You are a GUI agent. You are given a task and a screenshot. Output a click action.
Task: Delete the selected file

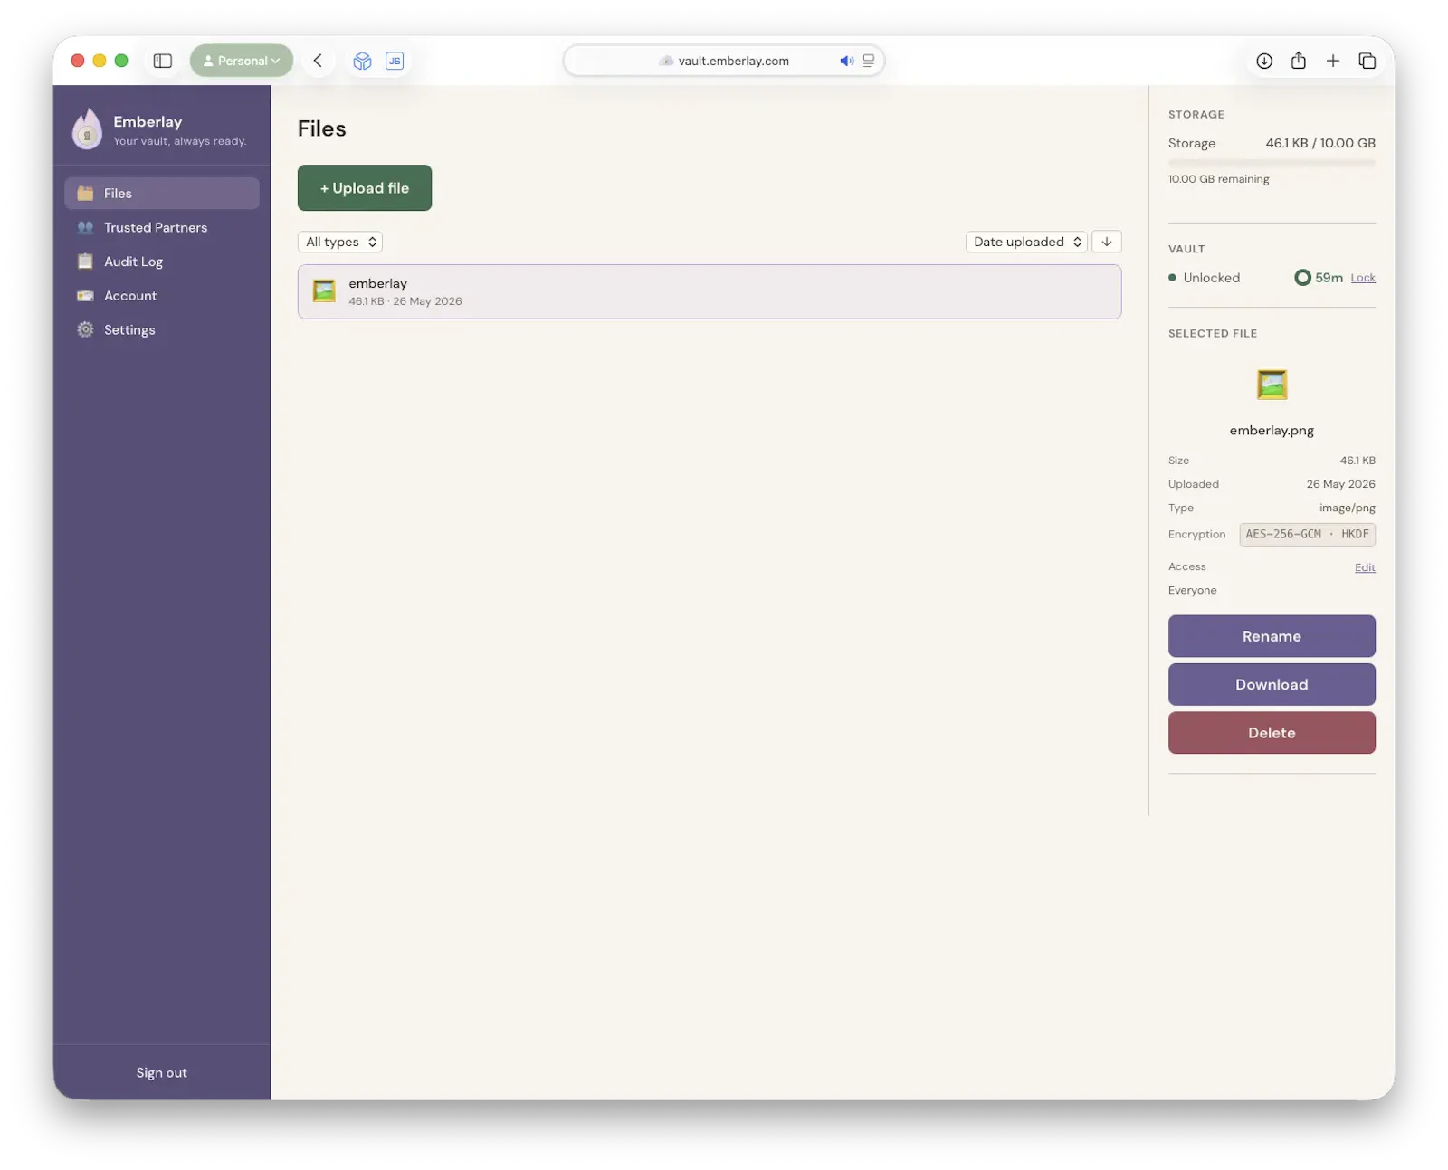pyautogui.click(x=1271, y=733)
